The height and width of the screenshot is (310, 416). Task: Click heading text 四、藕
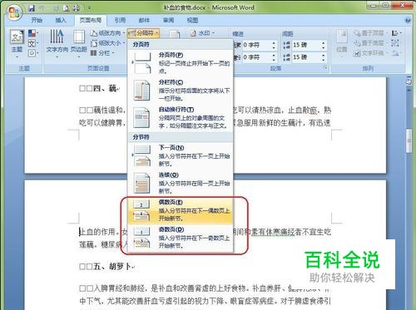pyautogui.click(x=104, y=88)
